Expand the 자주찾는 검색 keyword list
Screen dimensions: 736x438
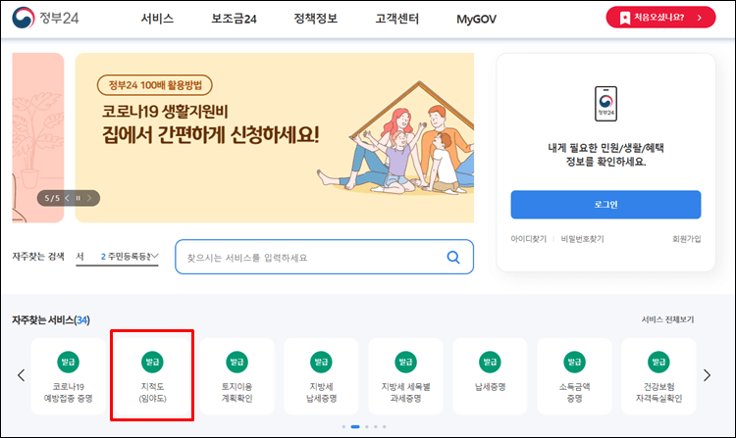click(x=154, y=256)
